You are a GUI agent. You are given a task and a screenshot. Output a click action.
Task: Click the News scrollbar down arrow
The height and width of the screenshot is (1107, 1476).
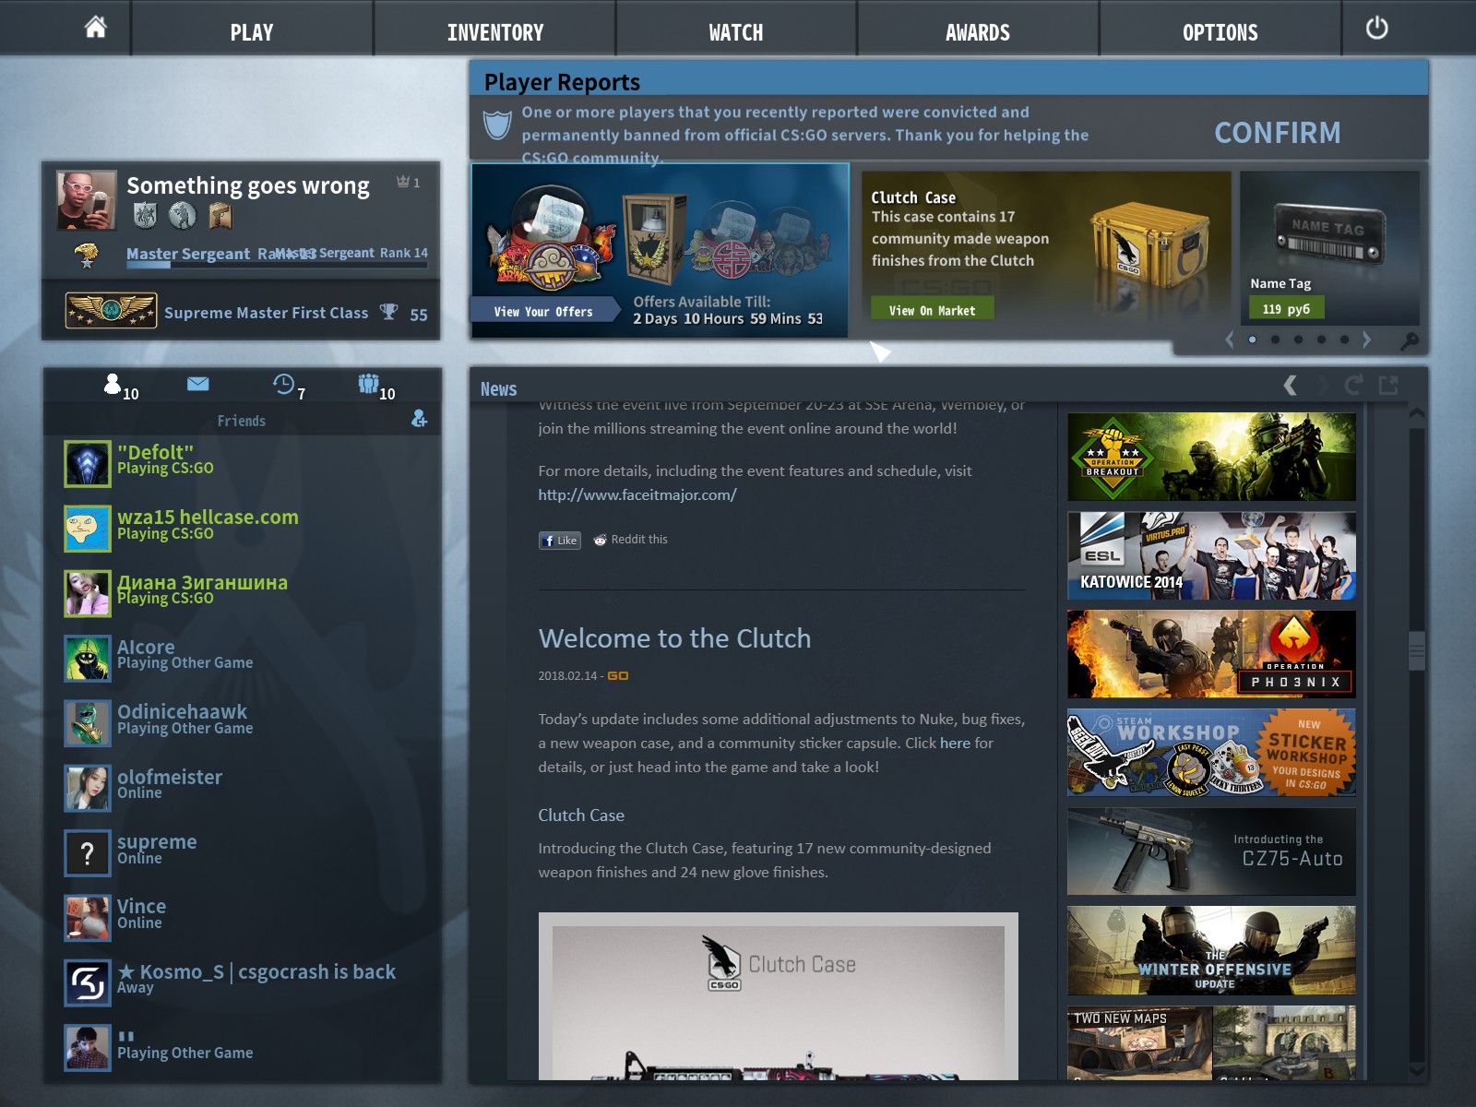tap(1417, 1070)
